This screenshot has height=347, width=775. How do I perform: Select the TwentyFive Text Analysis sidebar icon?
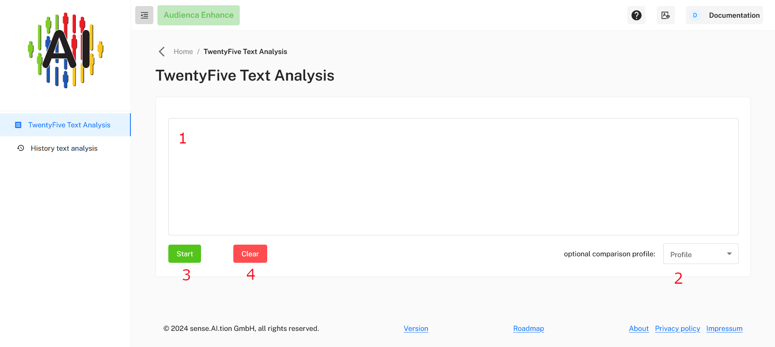click(x=18, y=125)
